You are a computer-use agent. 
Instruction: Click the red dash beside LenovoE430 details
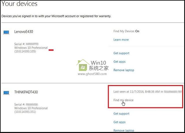51,50
